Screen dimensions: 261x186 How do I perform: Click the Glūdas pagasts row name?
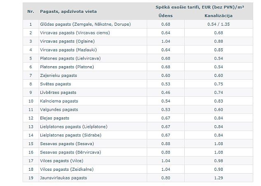click(x=85, y=24)
